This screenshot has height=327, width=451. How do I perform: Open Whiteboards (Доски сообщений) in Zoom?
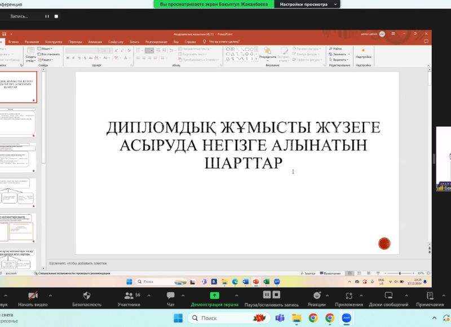coord(388,295)
